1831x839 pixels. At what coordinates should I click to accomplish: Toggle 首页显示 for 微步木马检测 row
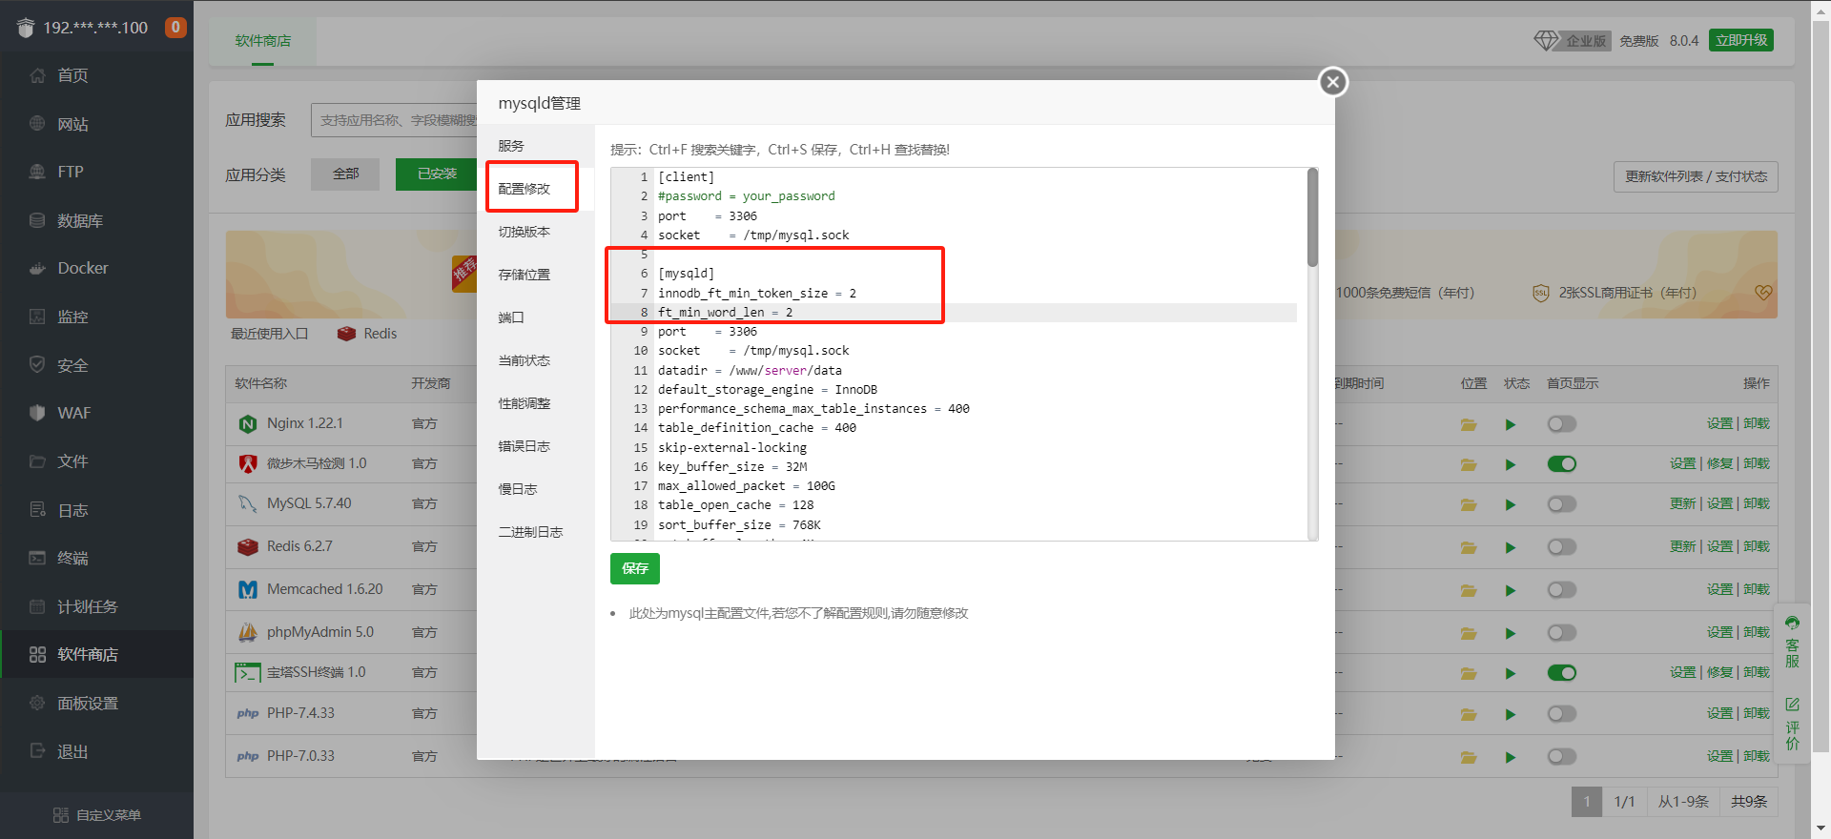click(1561, 463)
